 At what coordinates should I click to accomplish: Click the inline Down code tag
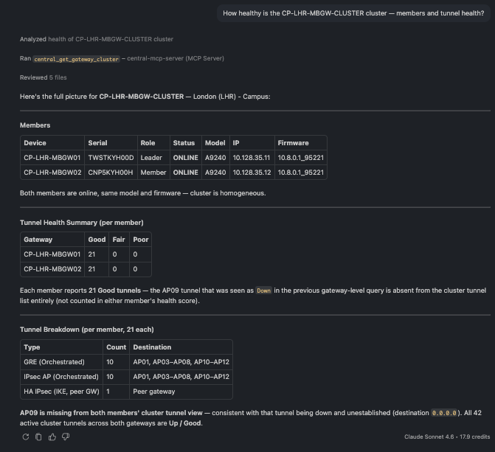263,291
